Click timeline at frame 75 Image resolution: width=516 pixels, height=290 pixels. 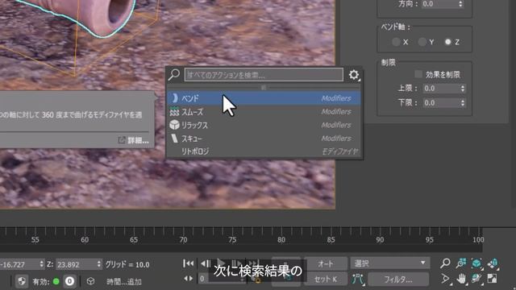pos(232,240)
